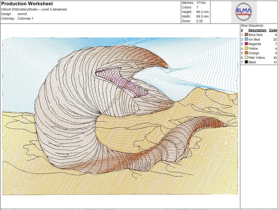Image resolution: width=279 pixels, height=210 pixels.
Task: Click the design name worm3
Action: (22, 14)
